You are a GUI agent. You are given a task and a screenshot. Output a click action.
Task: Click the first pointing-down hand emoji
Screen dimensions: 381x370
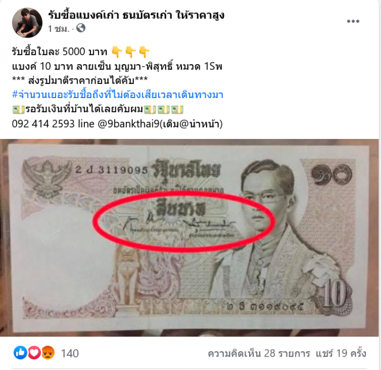(117, 52)
